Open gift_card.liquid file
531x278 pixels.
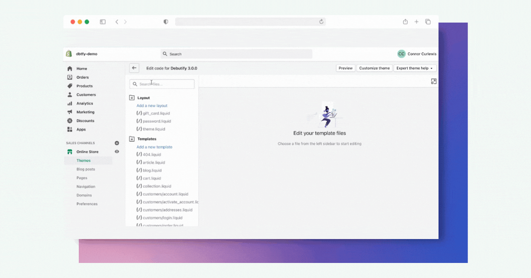153,113
